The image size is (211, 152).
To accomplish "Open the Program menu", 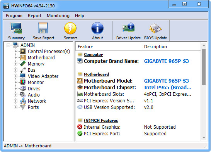I will click(x=14, y=16).
